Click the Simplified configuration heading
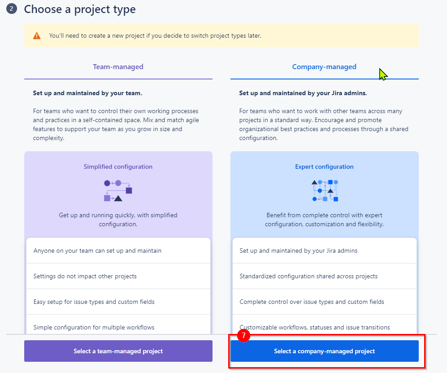 (118, 167)
